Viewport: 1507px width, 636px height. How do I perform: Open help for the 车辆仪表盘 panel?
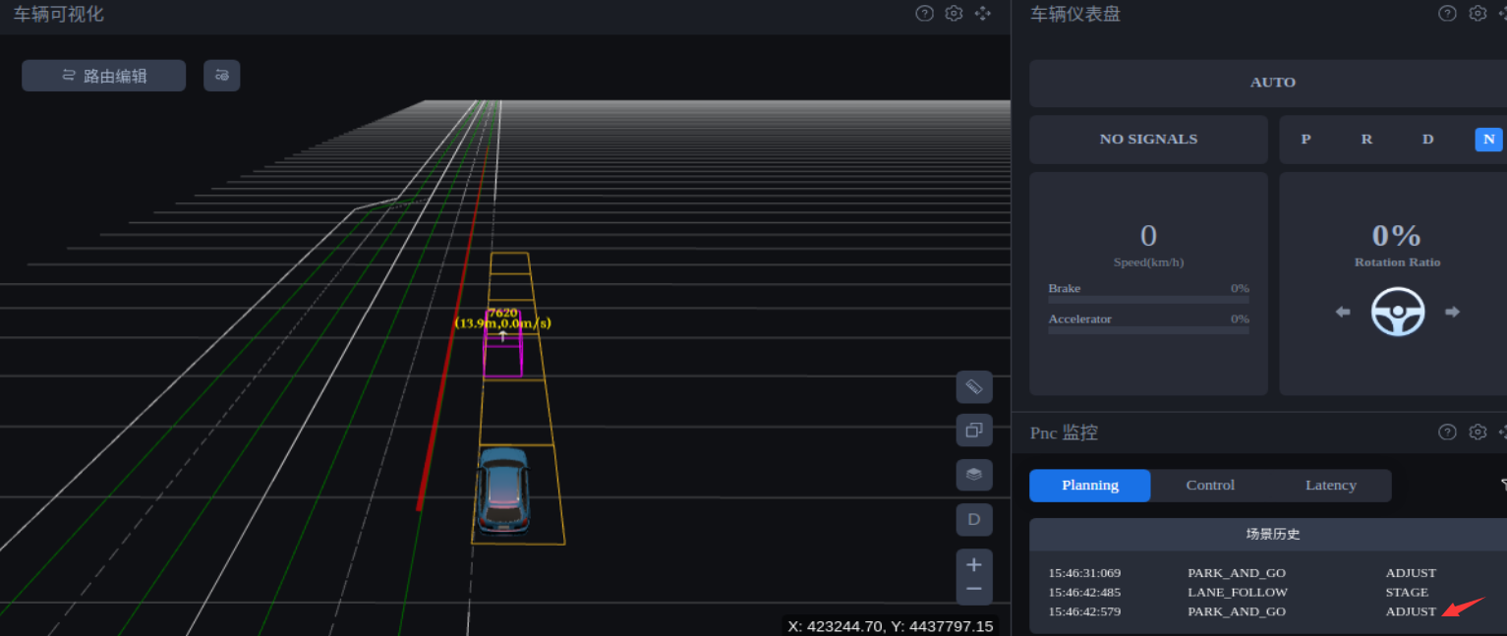click(x=1447, y=14)
